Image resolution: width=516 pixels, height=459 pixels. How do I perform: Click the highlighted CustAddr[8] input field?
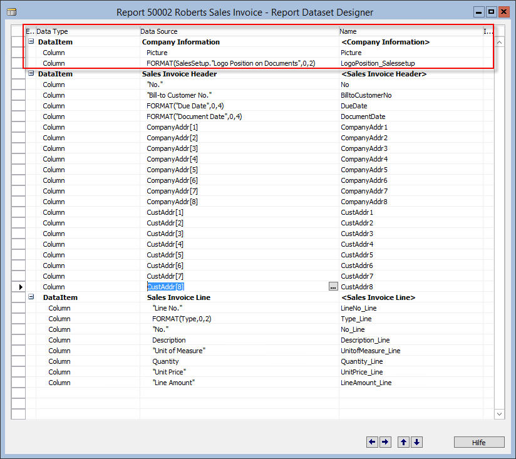click(x=237, y=287)
